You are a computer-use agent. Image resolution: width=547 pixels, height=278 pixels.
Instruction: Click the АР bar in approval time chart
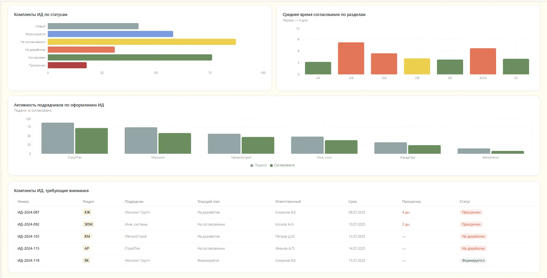coord(318,68)
